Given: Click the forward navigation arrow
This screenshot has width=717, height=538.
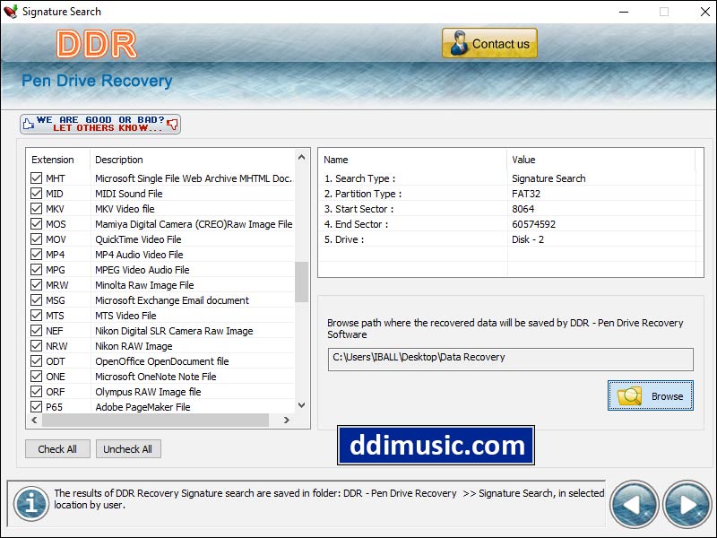Looking at the screenshot, I should point(686,505).
